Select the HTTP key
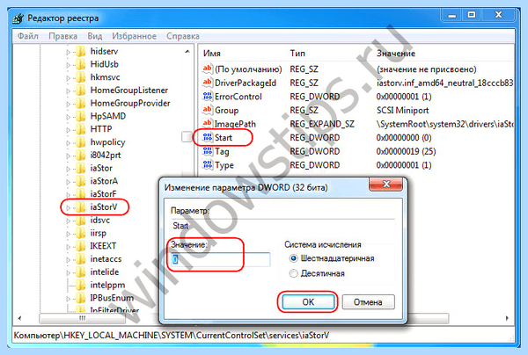This screenshot has width=528, height=355. pyautogui.click(x=101, y=129)
